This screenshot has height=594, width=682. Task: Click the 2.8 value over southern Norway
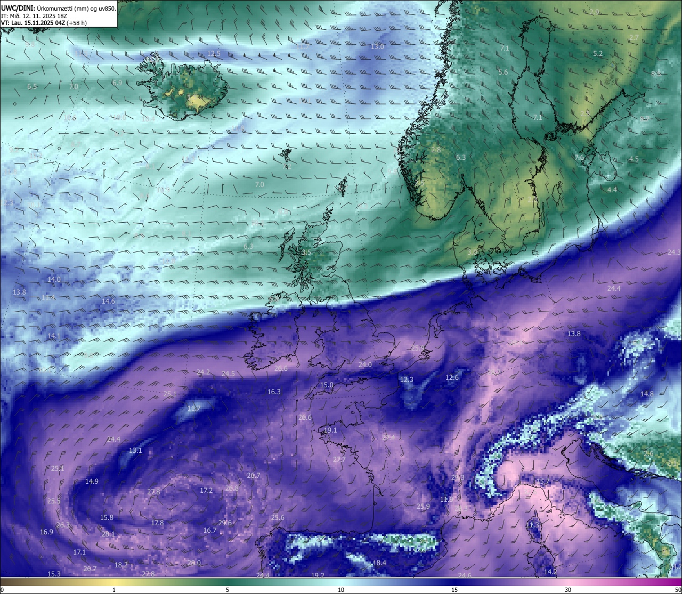pos(436,150)
